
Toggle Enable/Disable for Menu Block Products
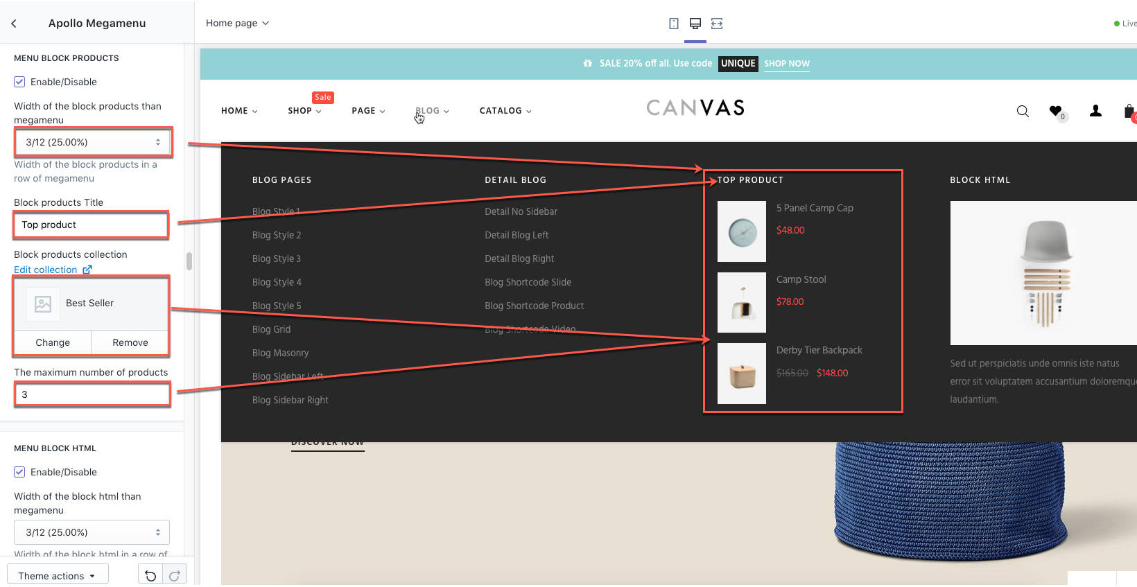[x=19, y=82]
